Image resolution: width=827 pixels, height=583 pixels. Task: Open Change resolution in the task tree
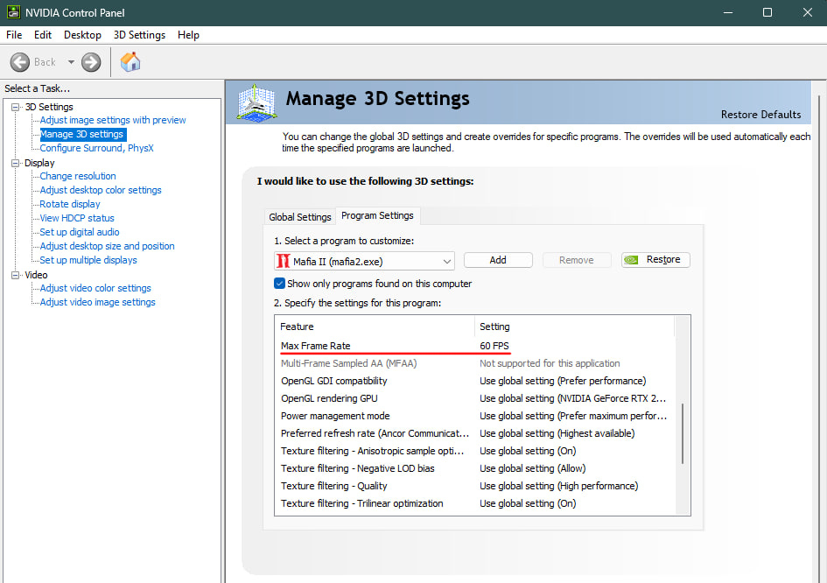pos(78,176)
